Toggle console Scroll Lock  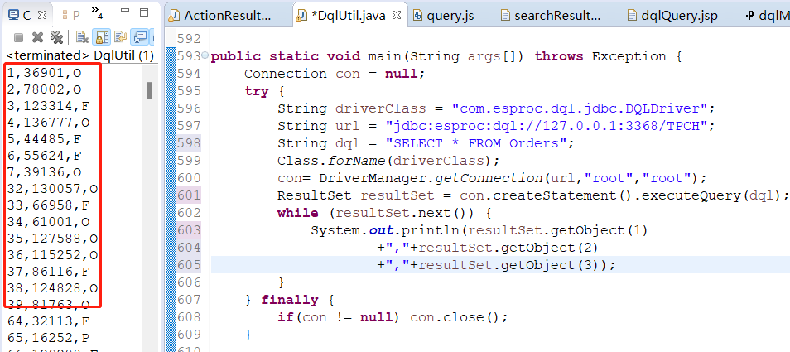pos(102,38)
